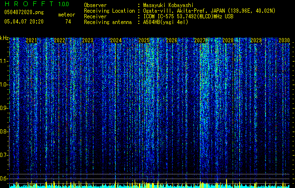This screenshot has width=295, height=188.
Task: Click the 2025 time marker
Action: click(x=144, y=40)
